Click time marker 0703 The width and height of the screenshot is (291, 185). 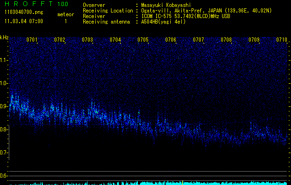tap(87, 40)
